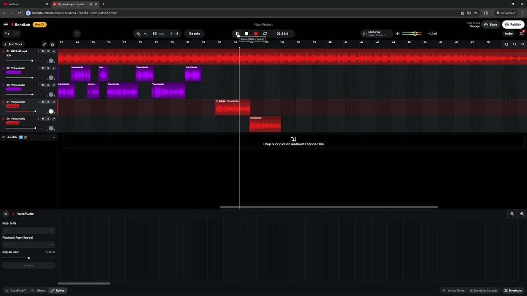
Task: Toggle the loop cycle button
Action: pyautogui.click(x=265, y=34)
